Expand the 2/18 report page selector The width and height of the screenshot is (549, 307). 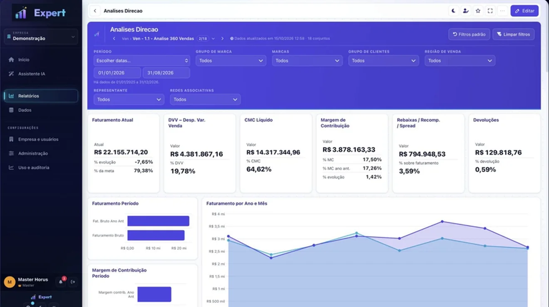(206, 39)
